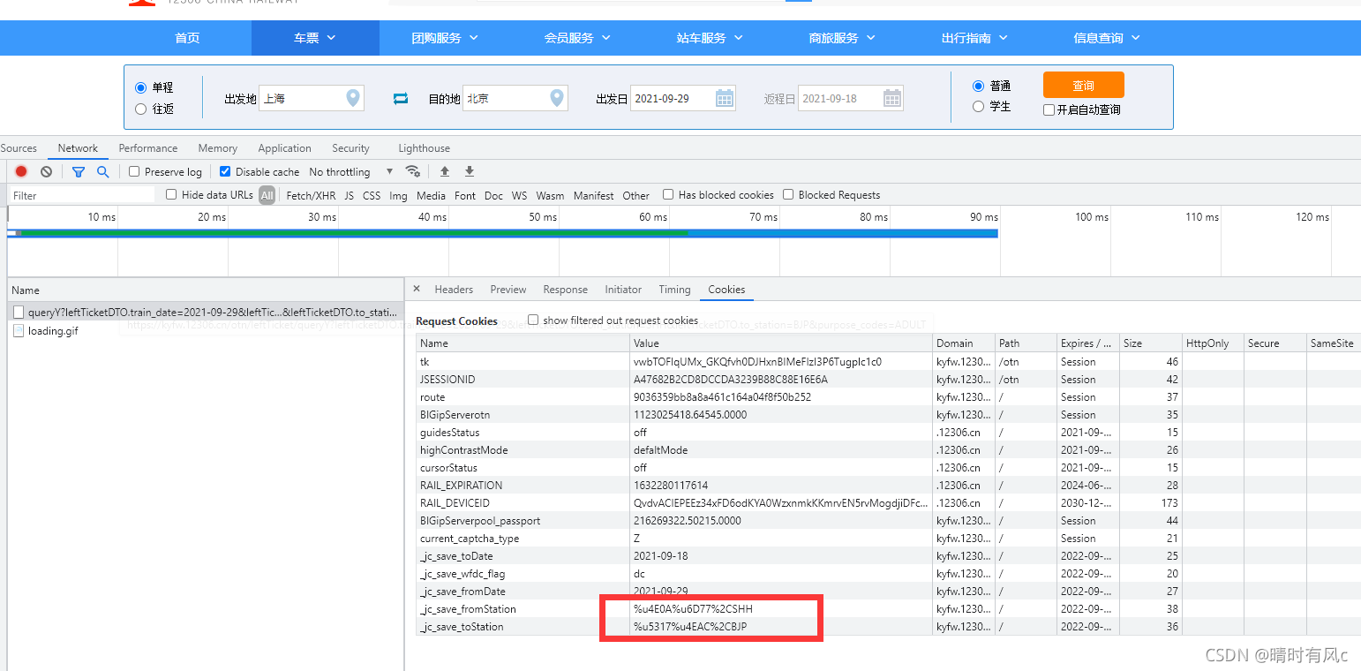
Task: Click the record network log icon
Action: click(x=21, y=172)
